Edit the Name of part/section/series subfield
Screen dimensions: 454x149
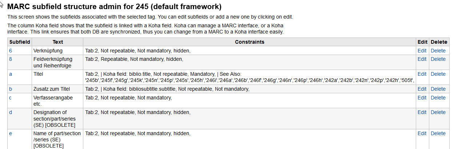tap(422, 133)
